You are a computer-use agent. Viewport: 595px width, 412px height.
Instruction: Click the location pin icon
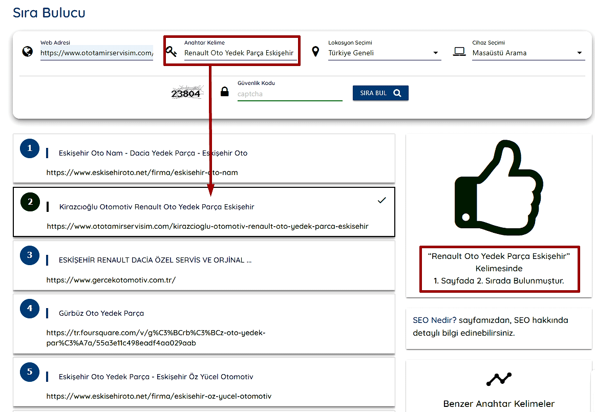pyautogui.click(x=315, y=52)
